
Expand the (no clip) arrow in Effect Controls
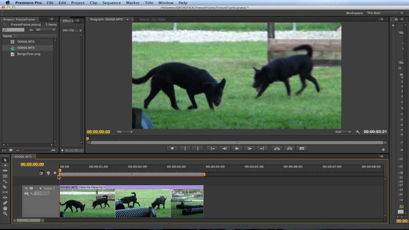tap(80, 30)
